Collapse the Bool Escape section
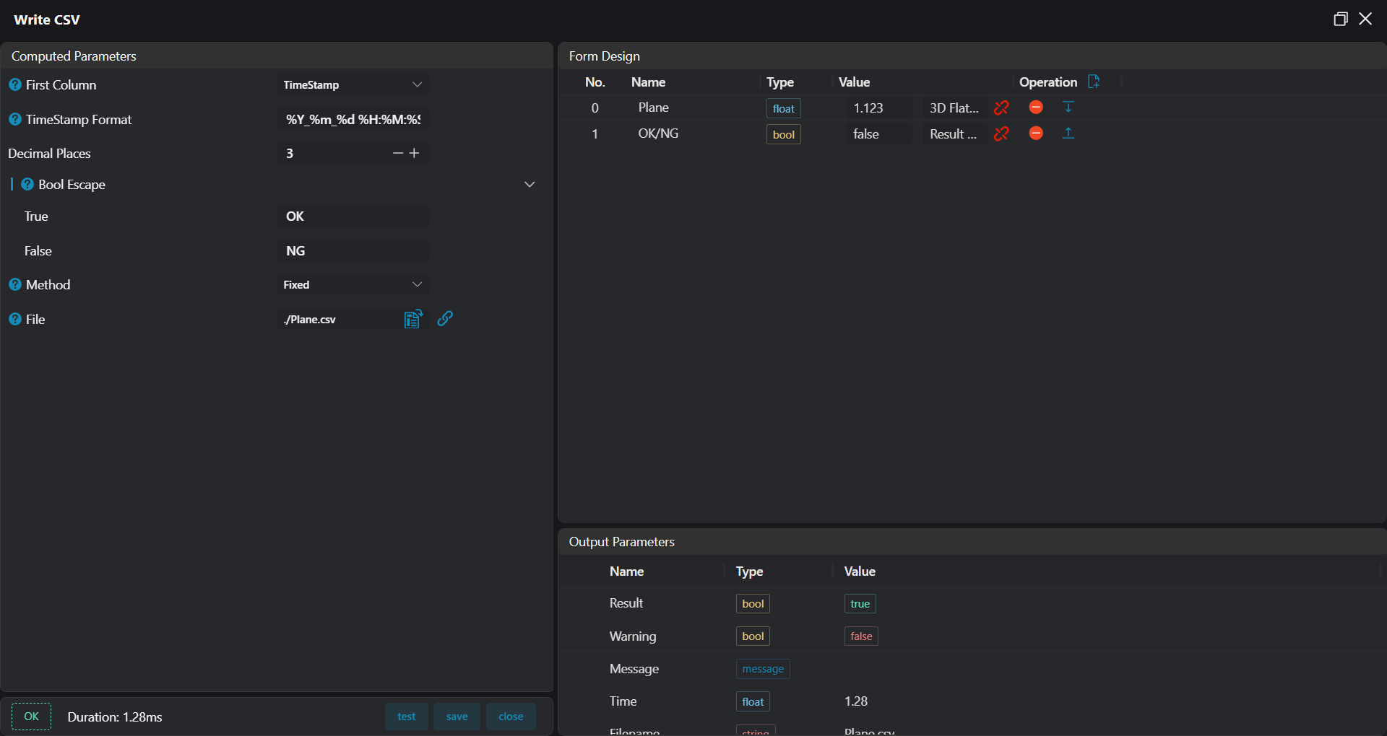Image resolution: width=1387 pixels, height=736 pixels. (530, 185)
